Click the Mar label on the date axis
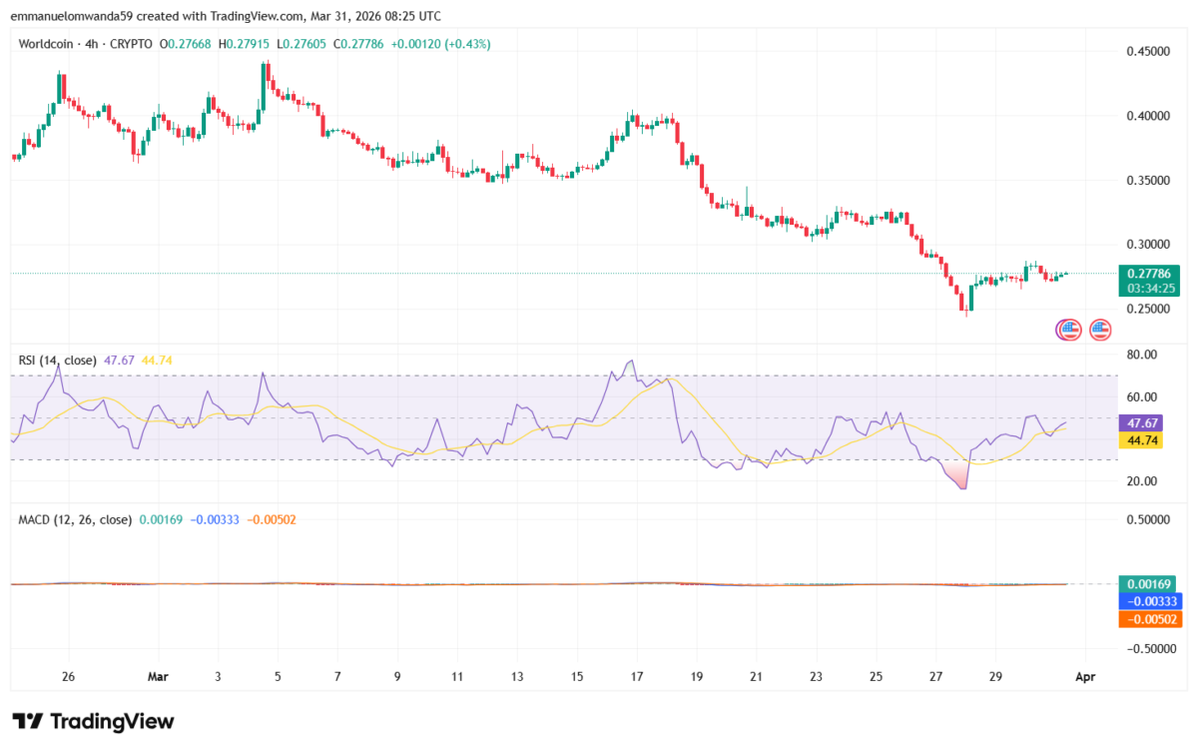Image resolution: width=1198 pixels, height=752 pixels. coord(157,676)
